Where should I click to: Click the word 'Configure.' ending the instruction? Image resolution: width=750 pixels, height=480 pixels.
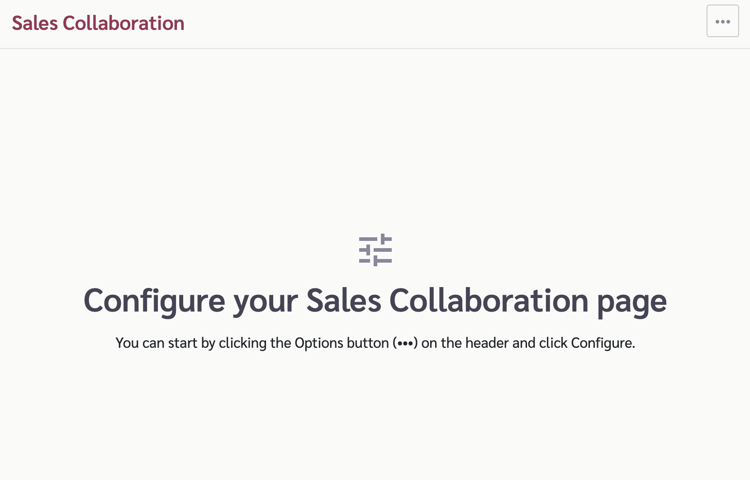pyautogui.click(x=603, y=343)
